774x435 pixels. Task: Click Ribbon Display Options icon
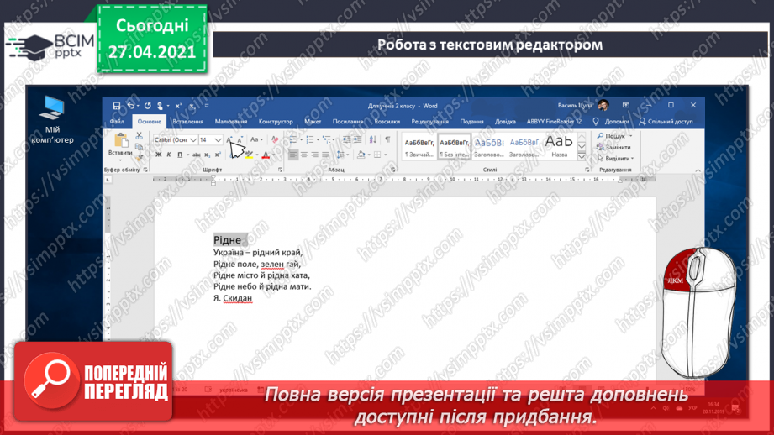[626, 105]
